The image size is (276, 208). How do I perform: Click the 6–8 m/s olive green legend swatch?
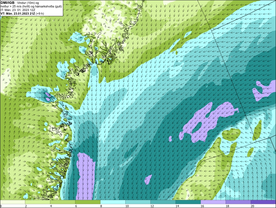[x=88, y=202]
